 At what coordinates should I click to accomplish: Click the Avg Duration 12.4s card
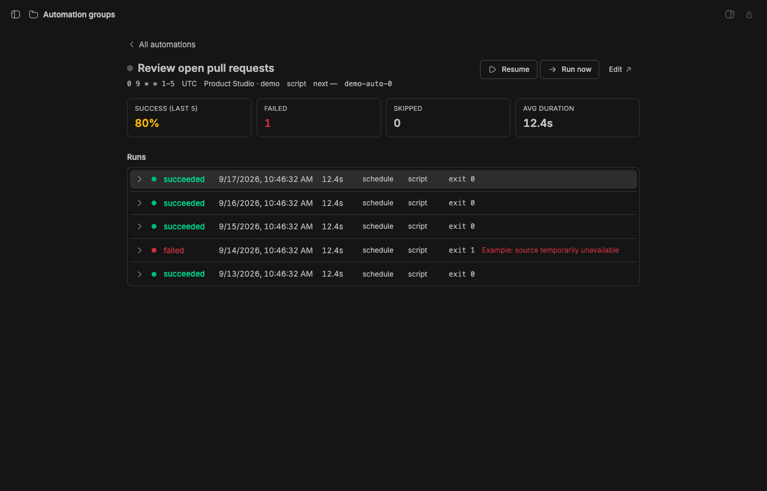tap(578, 117)
